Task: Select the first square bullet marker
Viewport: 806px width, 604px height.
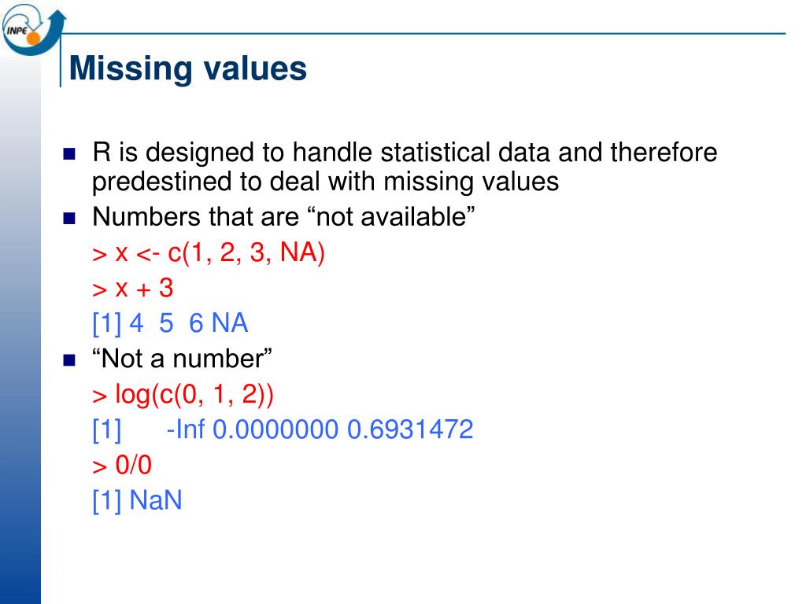Action: pyautogui.click(x=69, y=153)
